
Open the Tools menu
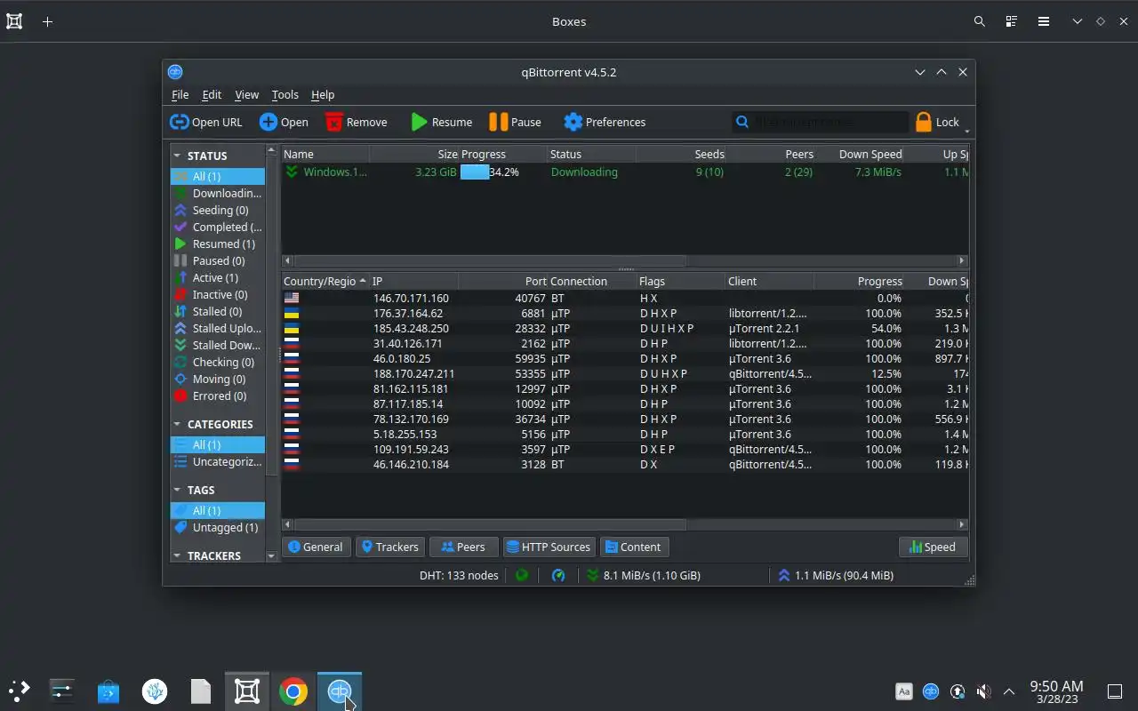pyautogui.click(x=284, y=94)
